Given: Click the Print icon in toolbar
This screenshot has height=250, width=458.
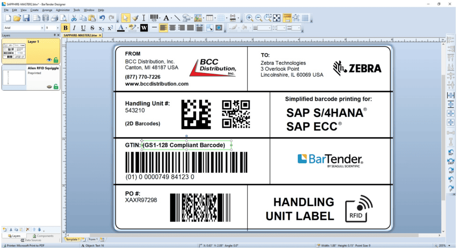Looking at the screenshot, I should [x=54, y=18].
